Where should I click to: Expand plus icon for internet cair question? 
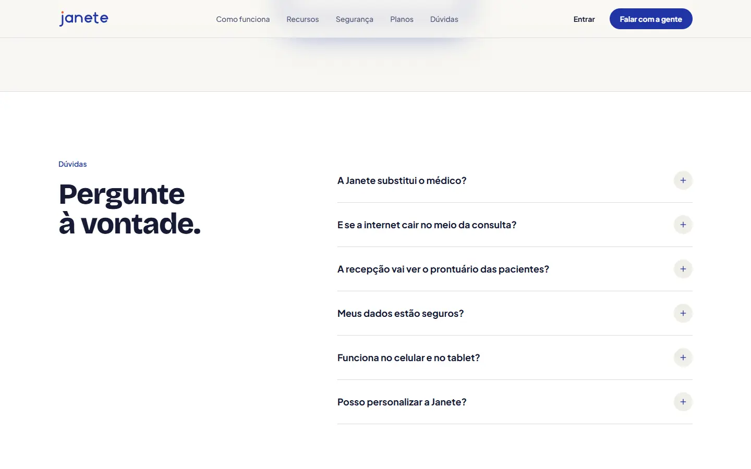(x=683, y=225)
